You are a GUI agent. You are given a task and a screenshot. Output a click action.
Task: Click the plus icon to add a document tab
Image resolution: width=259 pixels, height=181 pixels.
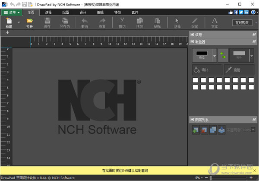(7, 32)
